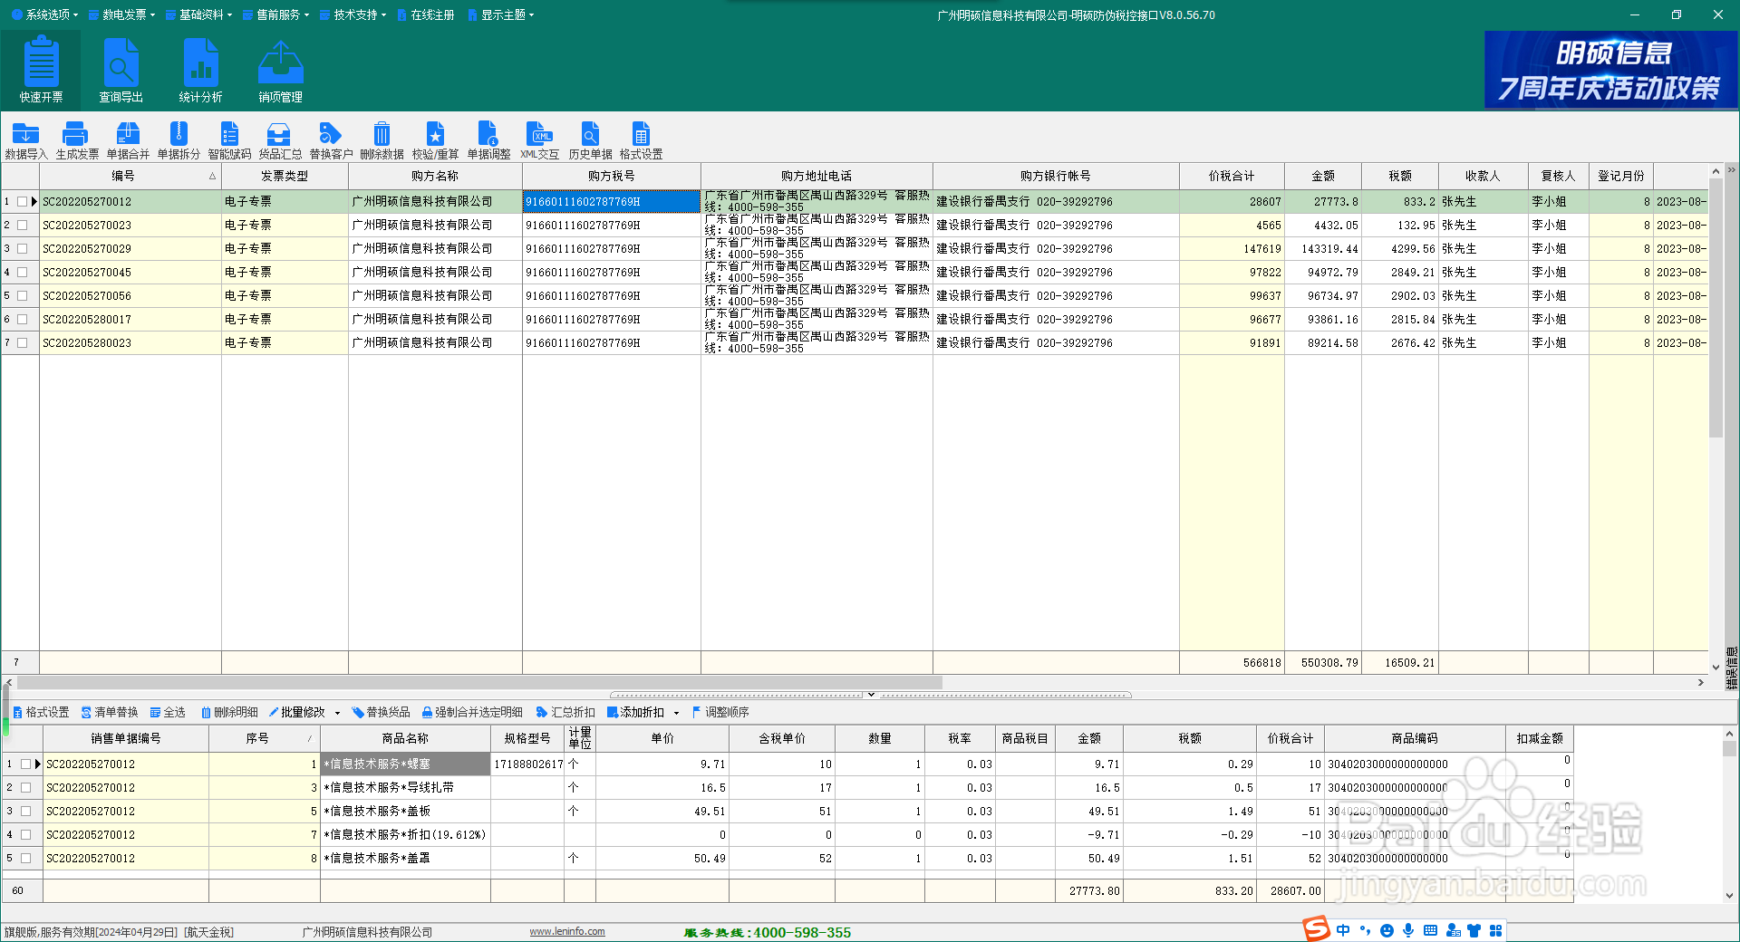
Task: Click 全选 select all in detail toolbar
Action: pos(168,713)
